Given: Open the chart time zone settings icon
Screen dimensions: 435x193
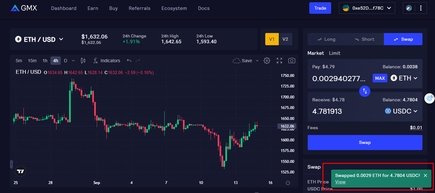Looking at the screenshot, I should point(288,183).
